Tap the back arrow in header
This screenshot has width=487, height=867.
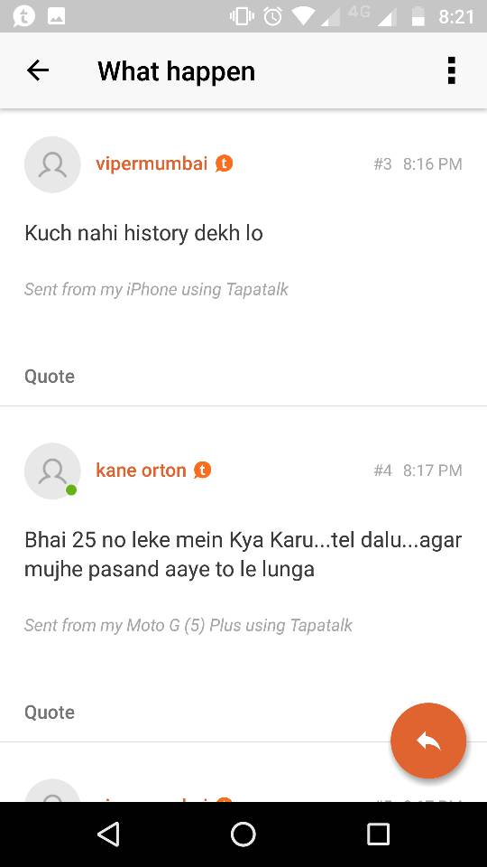click(x=38, y=70)
